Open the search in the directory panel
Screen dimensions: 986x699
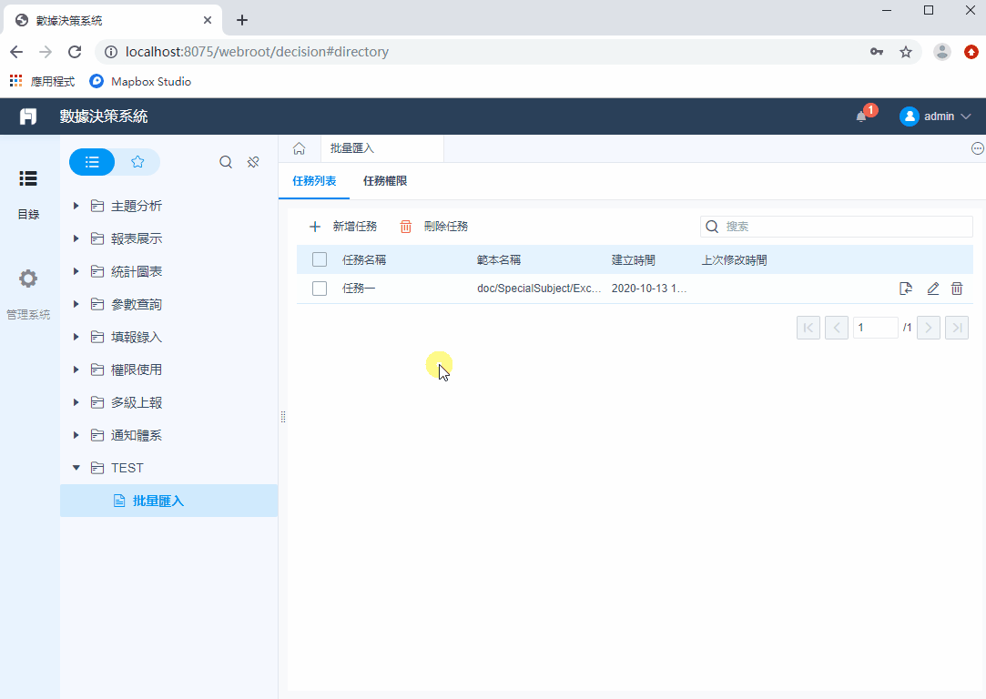(225, 161)
